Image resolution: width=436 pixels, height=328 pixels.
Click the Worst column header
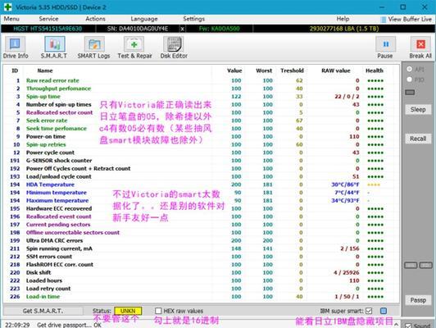point(264,71)
